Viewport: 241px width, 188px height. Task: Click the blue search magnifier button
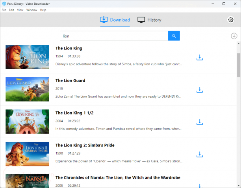pos(174,36)
